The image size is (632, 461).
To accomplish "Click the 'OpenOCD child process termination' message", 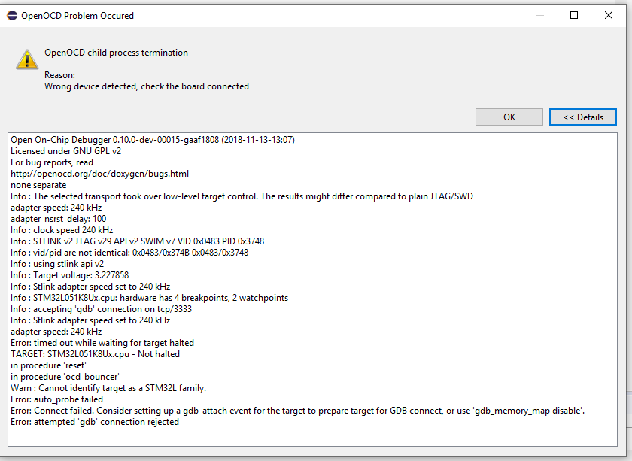I will click(116, 53).
